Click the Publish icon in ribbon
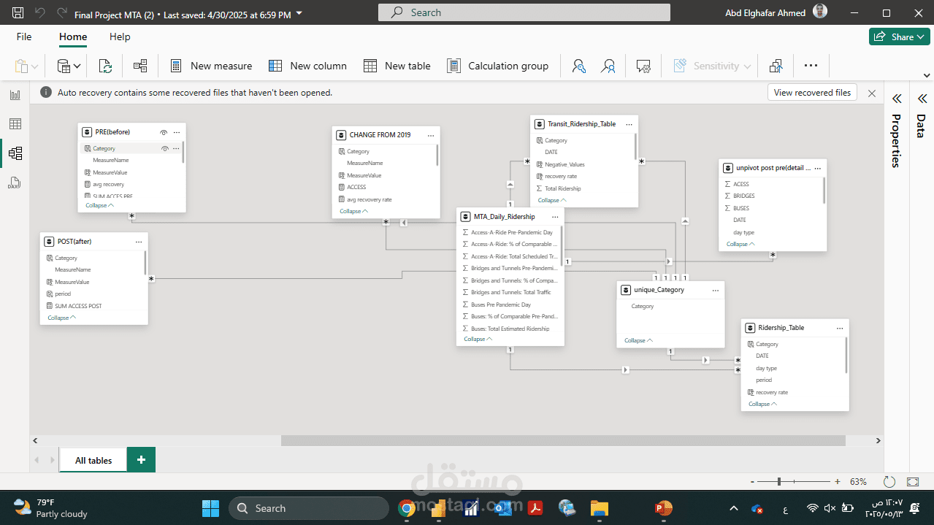The width and height of the screenshot is (934, 525). pos(776,66)
